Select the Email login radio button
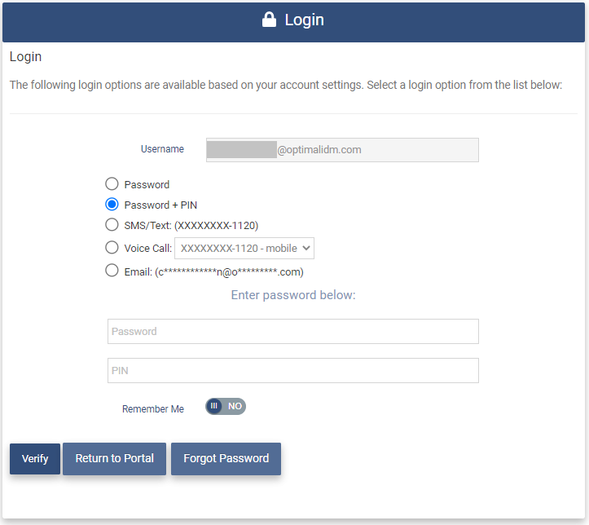Image resolution: width=589 pixels, height=525 pixels. [112, 271]
